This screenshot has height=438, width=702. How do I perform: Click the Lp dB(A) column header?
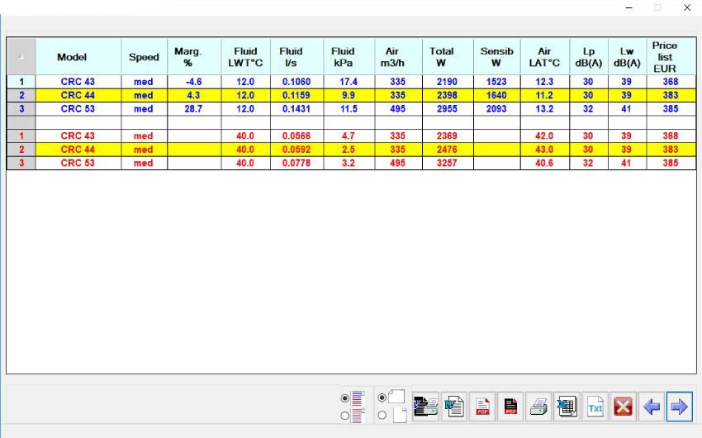coord(589,56)
